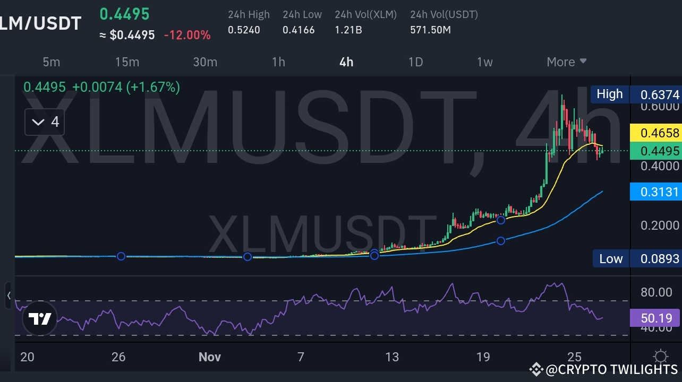682x382 pixels.
Task: Select the 5m interval
Action: [x=51, y=62]
